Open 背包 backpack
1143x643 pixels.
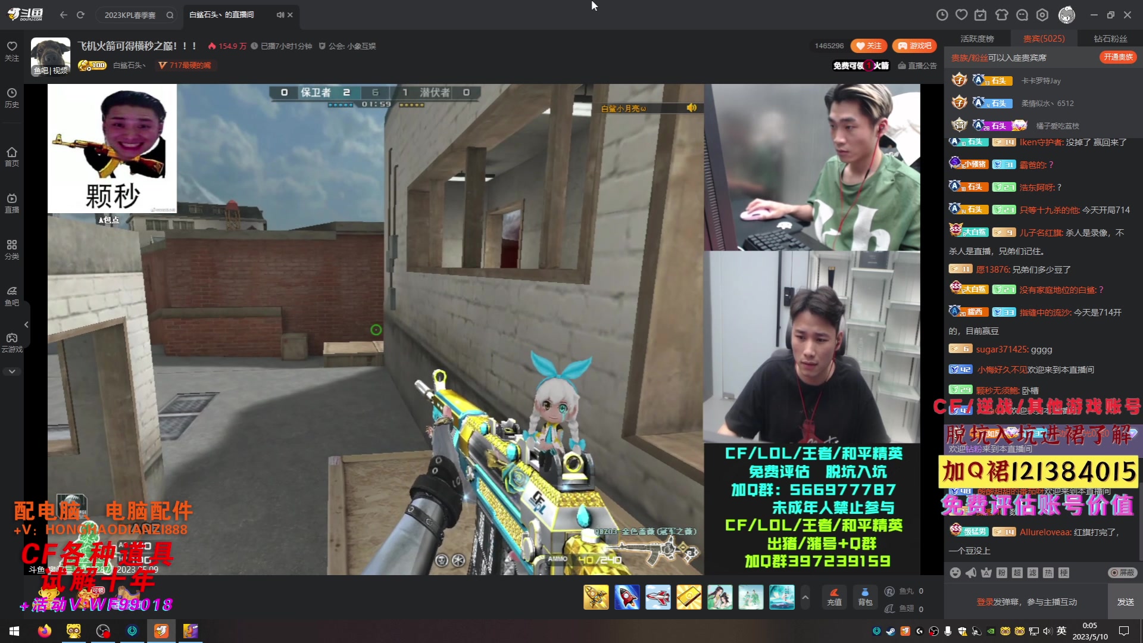(865, 597)
